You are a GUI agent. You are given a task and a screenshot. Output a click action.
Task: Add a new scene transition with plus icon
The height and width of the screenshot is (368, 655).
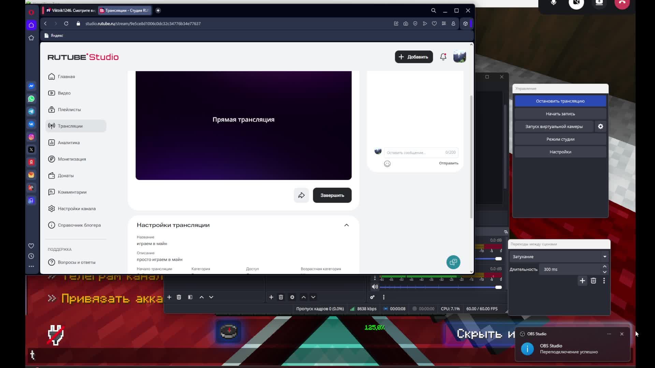582,281
